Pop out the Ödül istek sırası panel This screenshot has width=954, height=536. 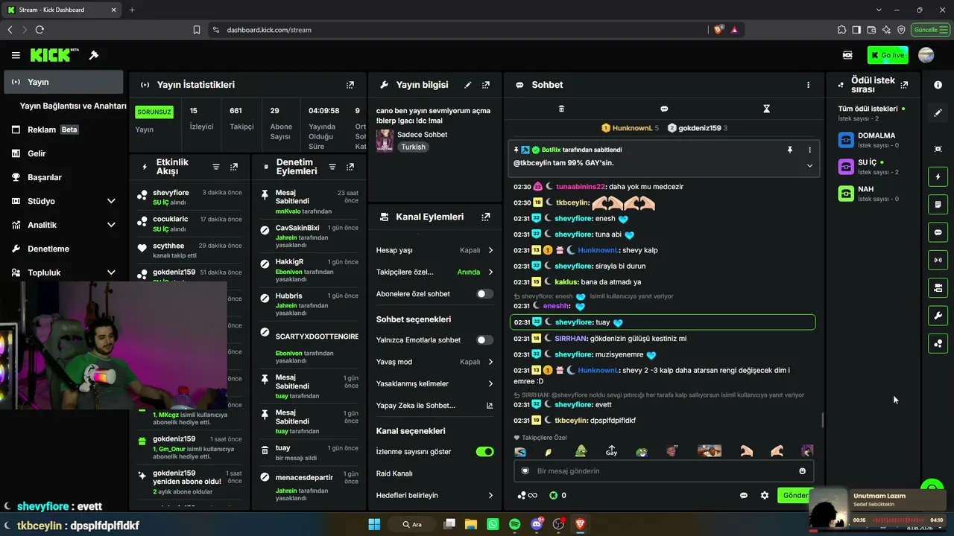(x=904, y=85)
